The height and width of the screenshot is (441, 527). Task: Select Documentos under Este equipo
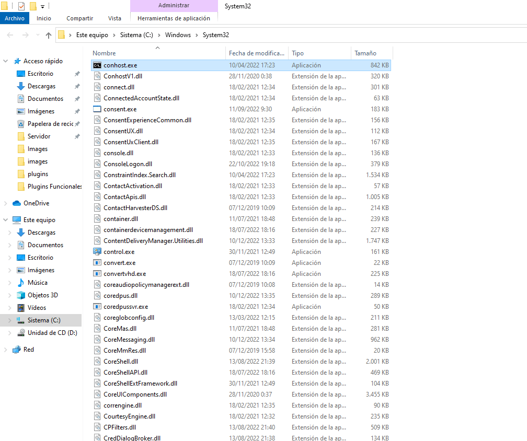point(45,245)
